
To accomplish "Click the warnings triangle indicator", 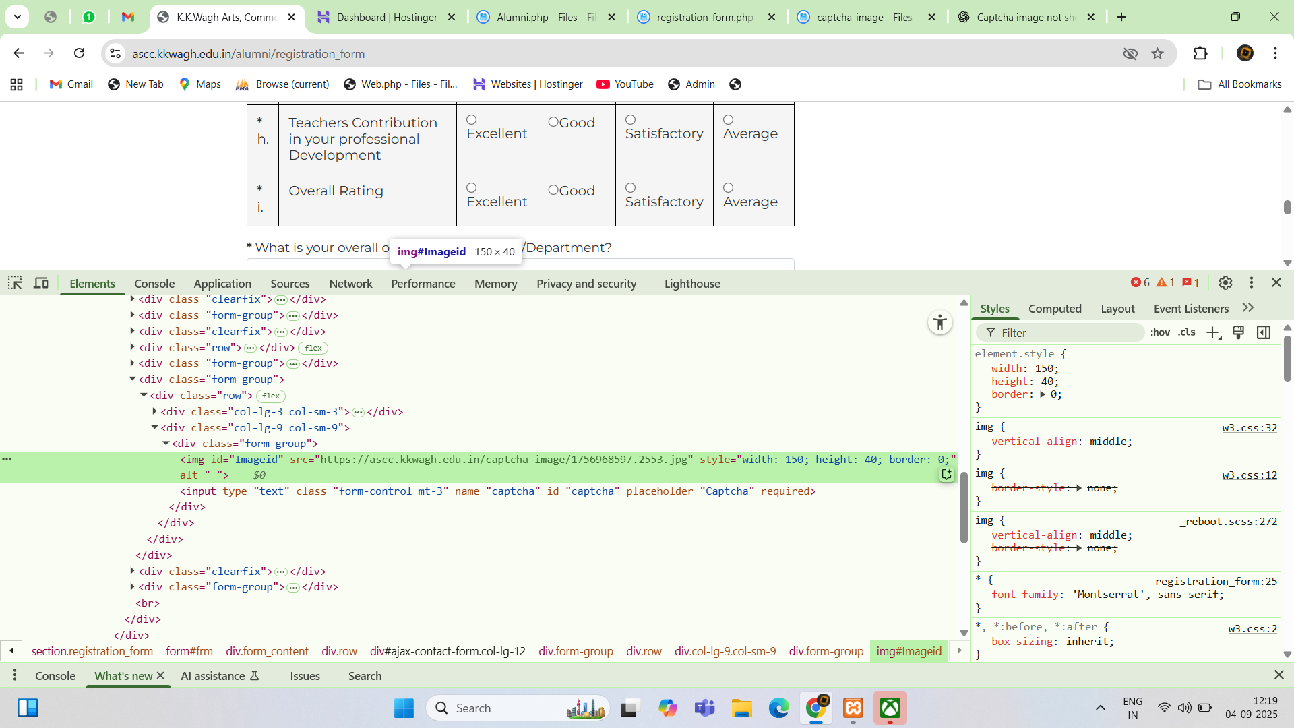I will coord(1165,283).
